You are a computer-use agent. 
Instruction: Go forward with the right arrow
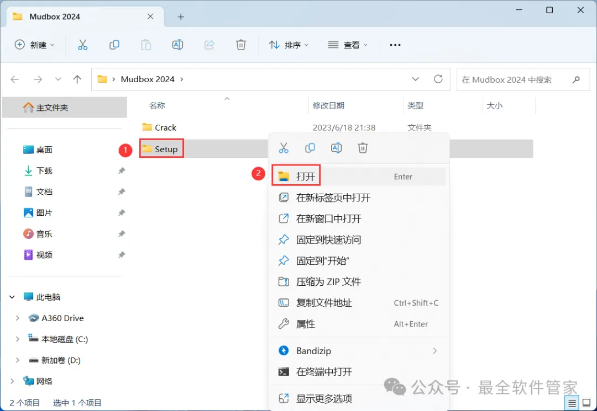point(38,79)
